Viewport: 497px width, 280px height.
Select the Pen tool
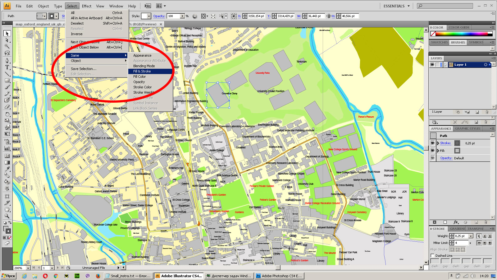pos(7,60)
